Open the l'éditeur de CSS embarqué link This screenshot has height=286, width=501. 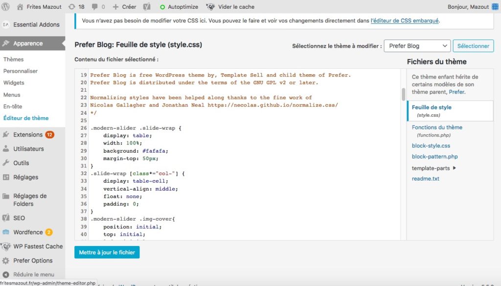pos(405,20)
